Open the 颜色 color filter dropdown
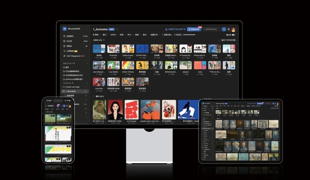This screenshot has height=180, width=310. tap(96, 35)
